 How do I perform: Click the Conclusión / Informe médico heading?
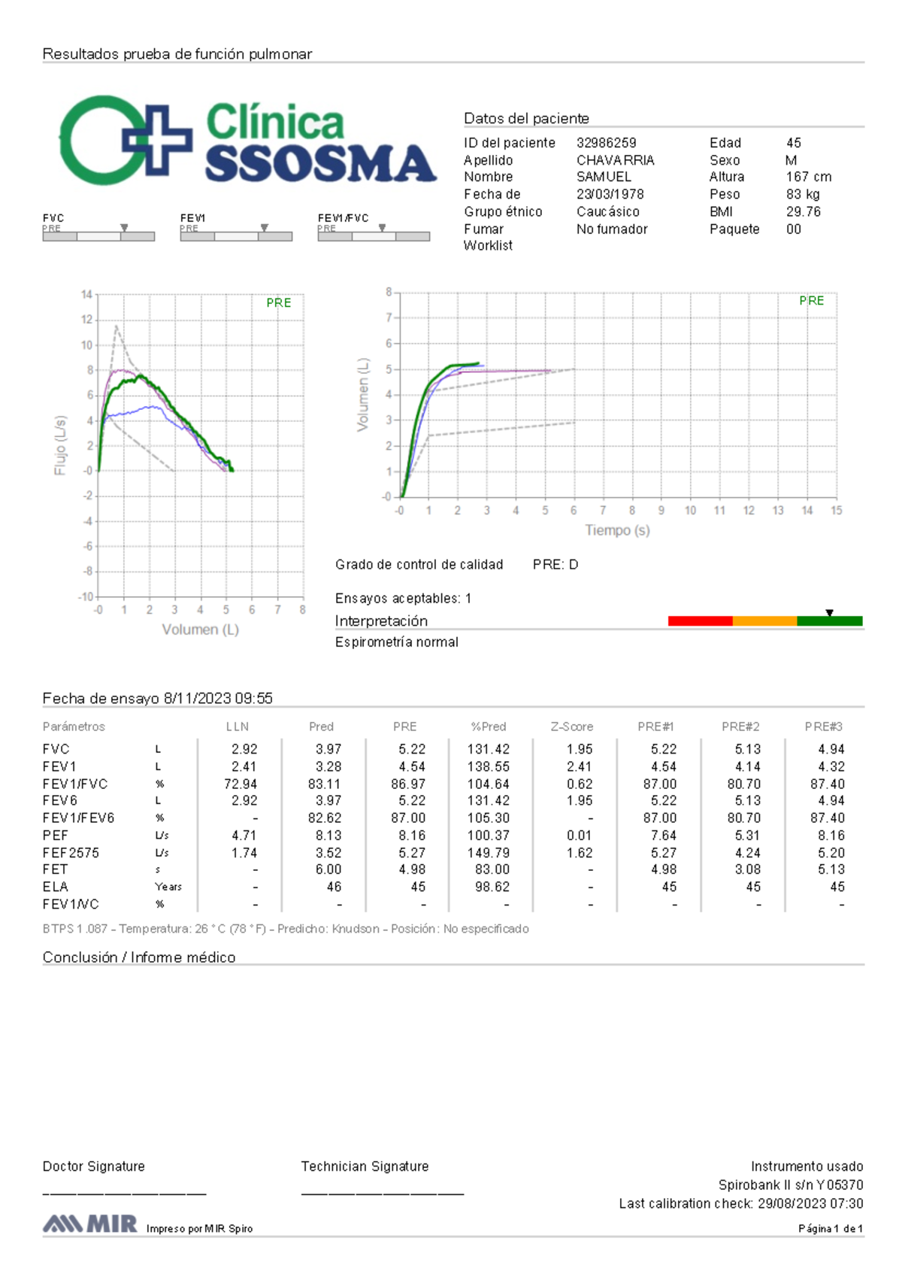[139, 957]
